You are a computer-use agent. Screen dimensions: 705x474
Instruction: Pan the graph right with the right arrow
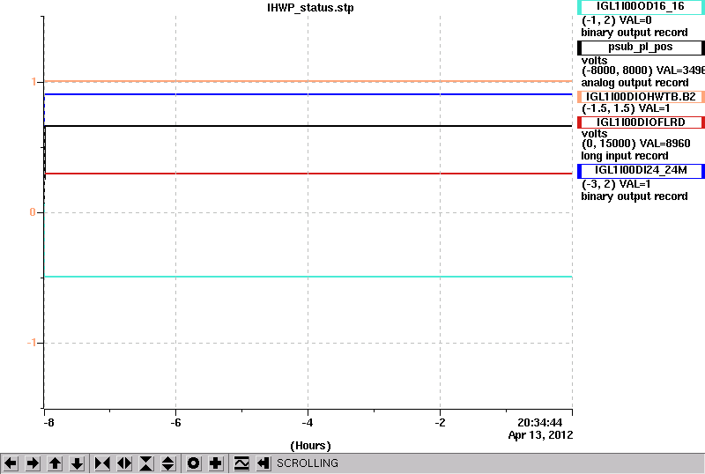coord(33,463)
